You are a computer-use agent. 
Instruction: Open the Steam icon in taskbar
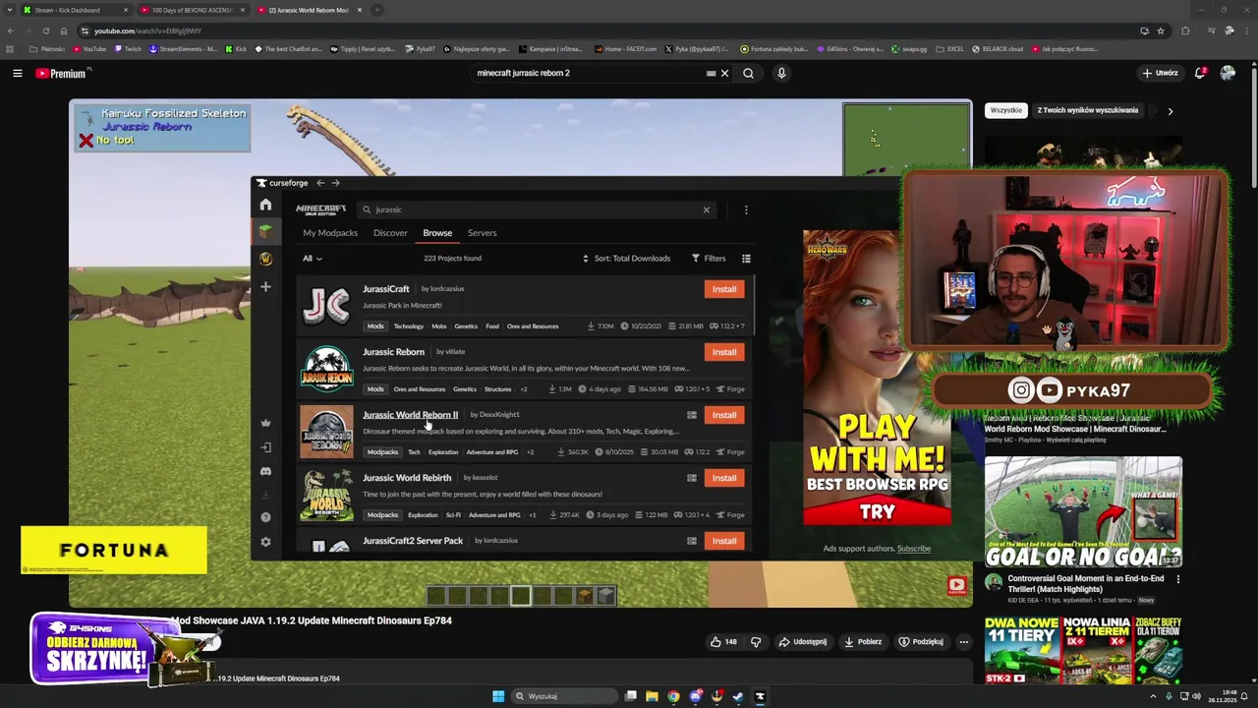click(x=738, y=696)
